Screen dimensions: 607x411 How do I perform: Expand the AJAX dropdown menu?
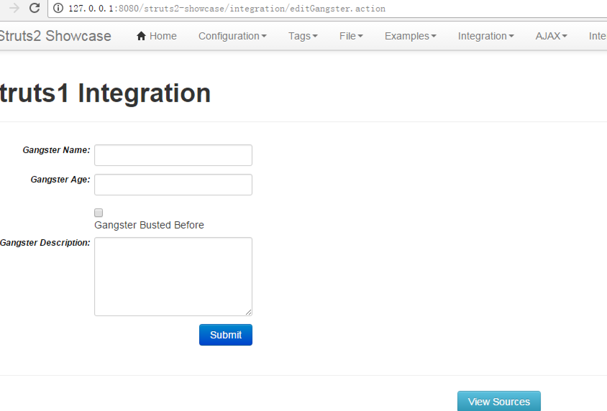551,36
